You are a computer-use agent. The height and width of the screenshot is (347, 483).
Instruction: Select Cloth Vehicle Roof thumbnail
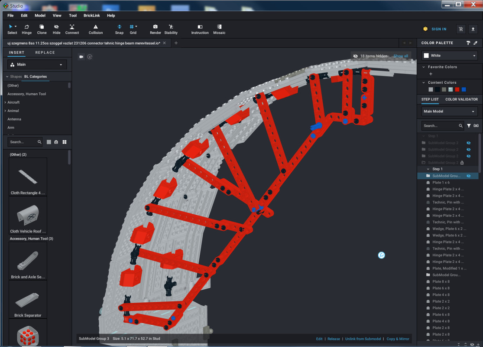(28, 215)
